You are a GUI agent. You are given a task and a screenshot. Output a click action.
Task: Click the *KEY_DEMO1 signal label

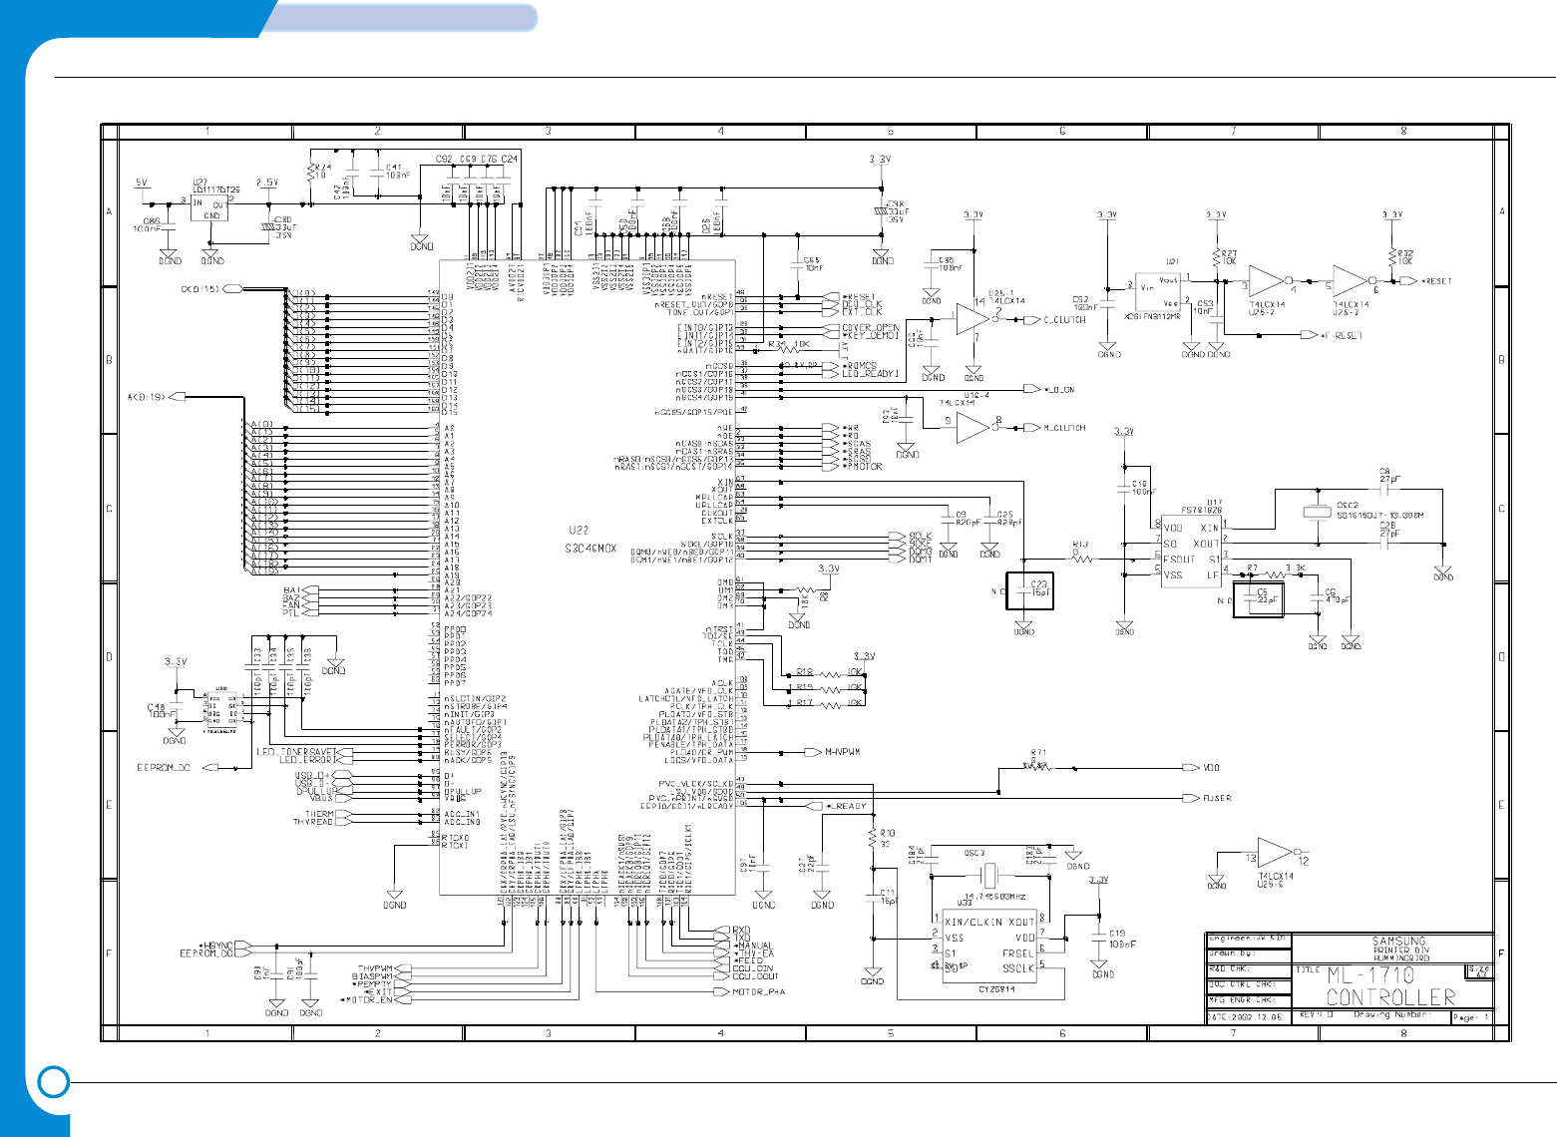point(871,335)
